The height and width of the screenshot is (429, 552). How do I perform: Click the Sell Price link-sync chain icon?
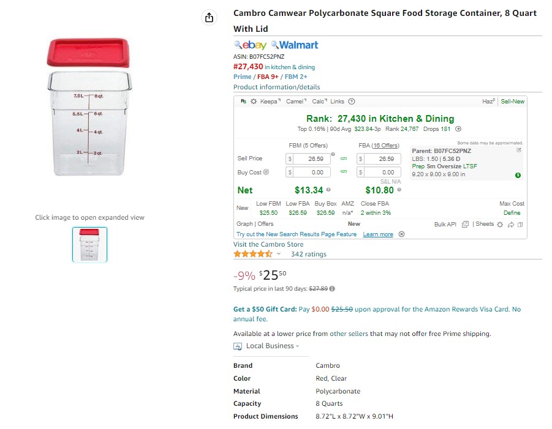[x=344, y=159]
